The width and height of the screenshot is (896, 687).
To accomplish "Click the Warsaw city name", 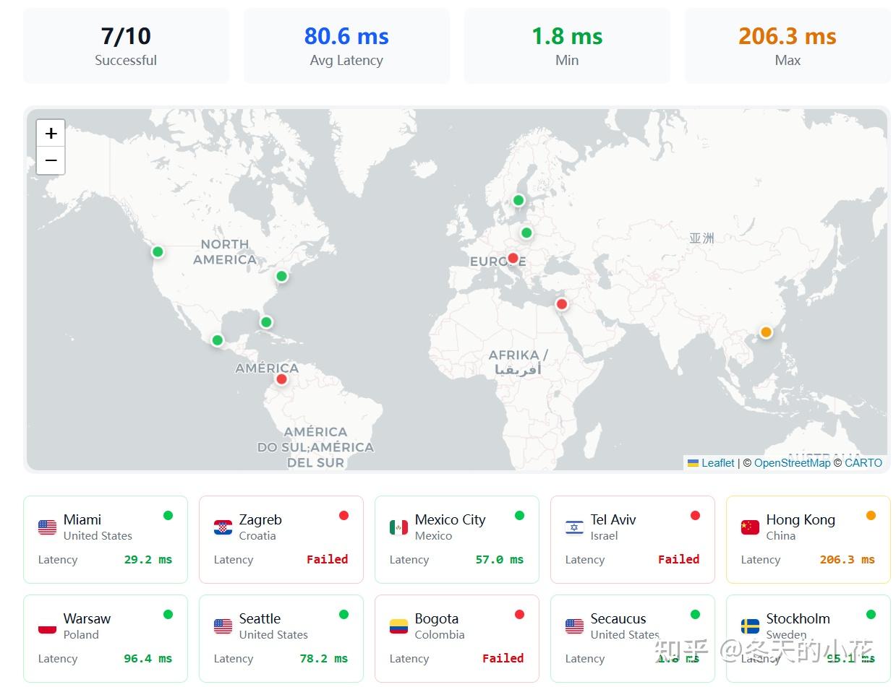I will 87,618.
